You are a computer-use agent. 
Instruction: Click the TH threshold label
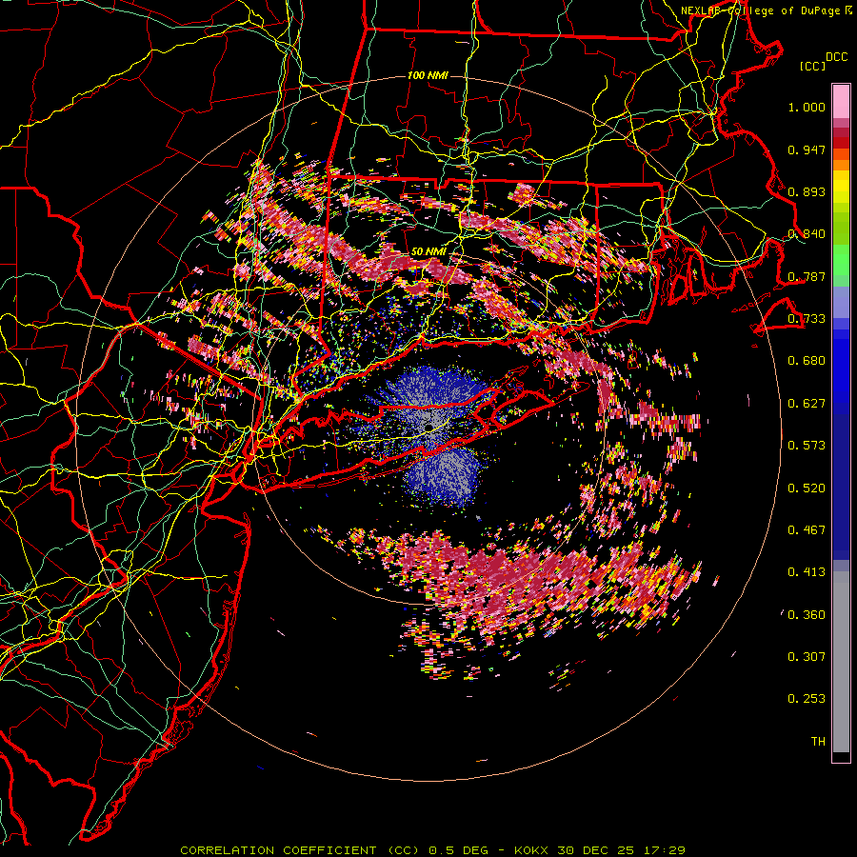point(818,742)
